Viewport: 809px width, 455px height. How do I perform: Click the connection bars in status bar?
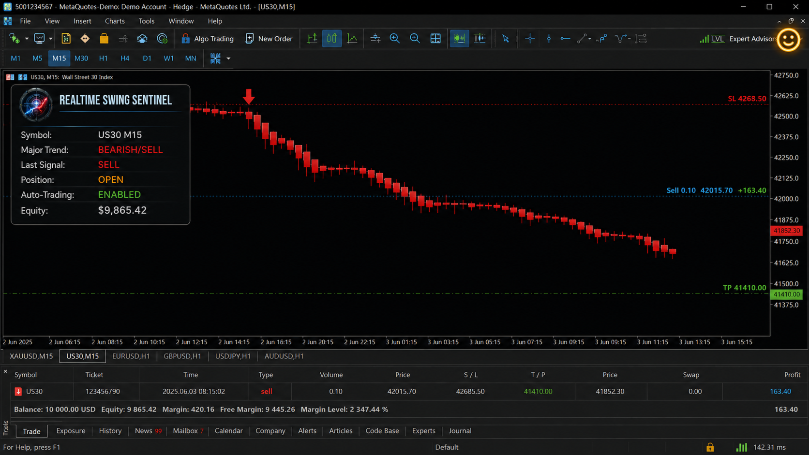point(741,447)
